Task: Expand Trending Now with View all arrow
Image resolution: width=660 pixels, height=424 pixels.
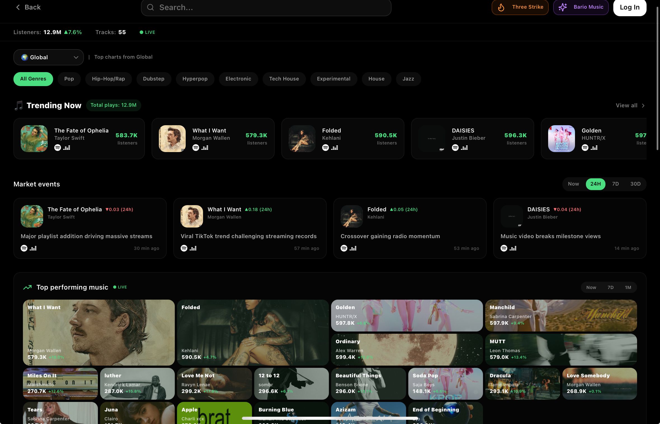Action: tap(643, 106)
